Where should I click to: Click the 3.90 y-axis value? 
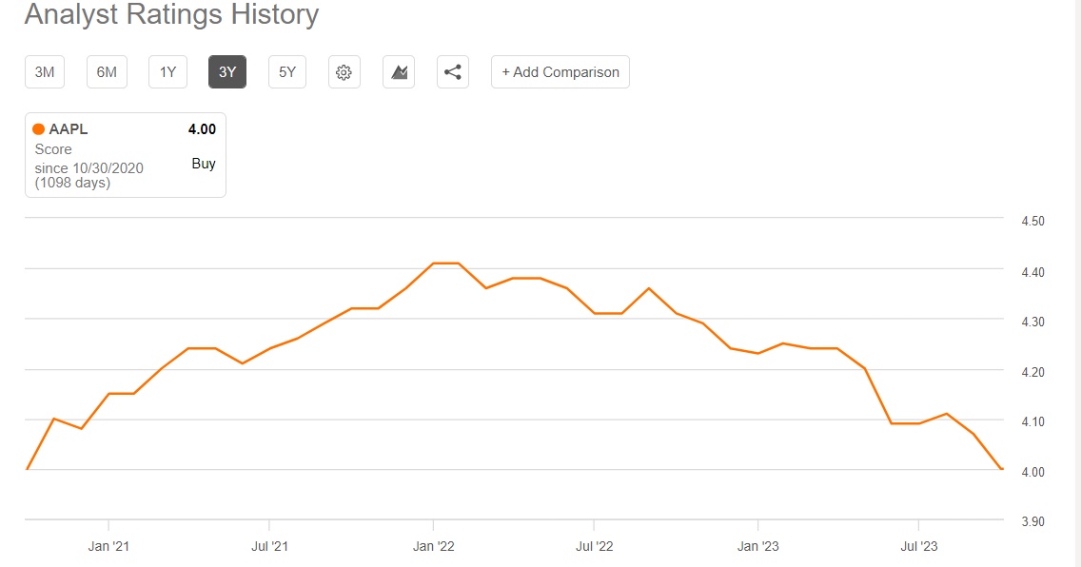1032,521
